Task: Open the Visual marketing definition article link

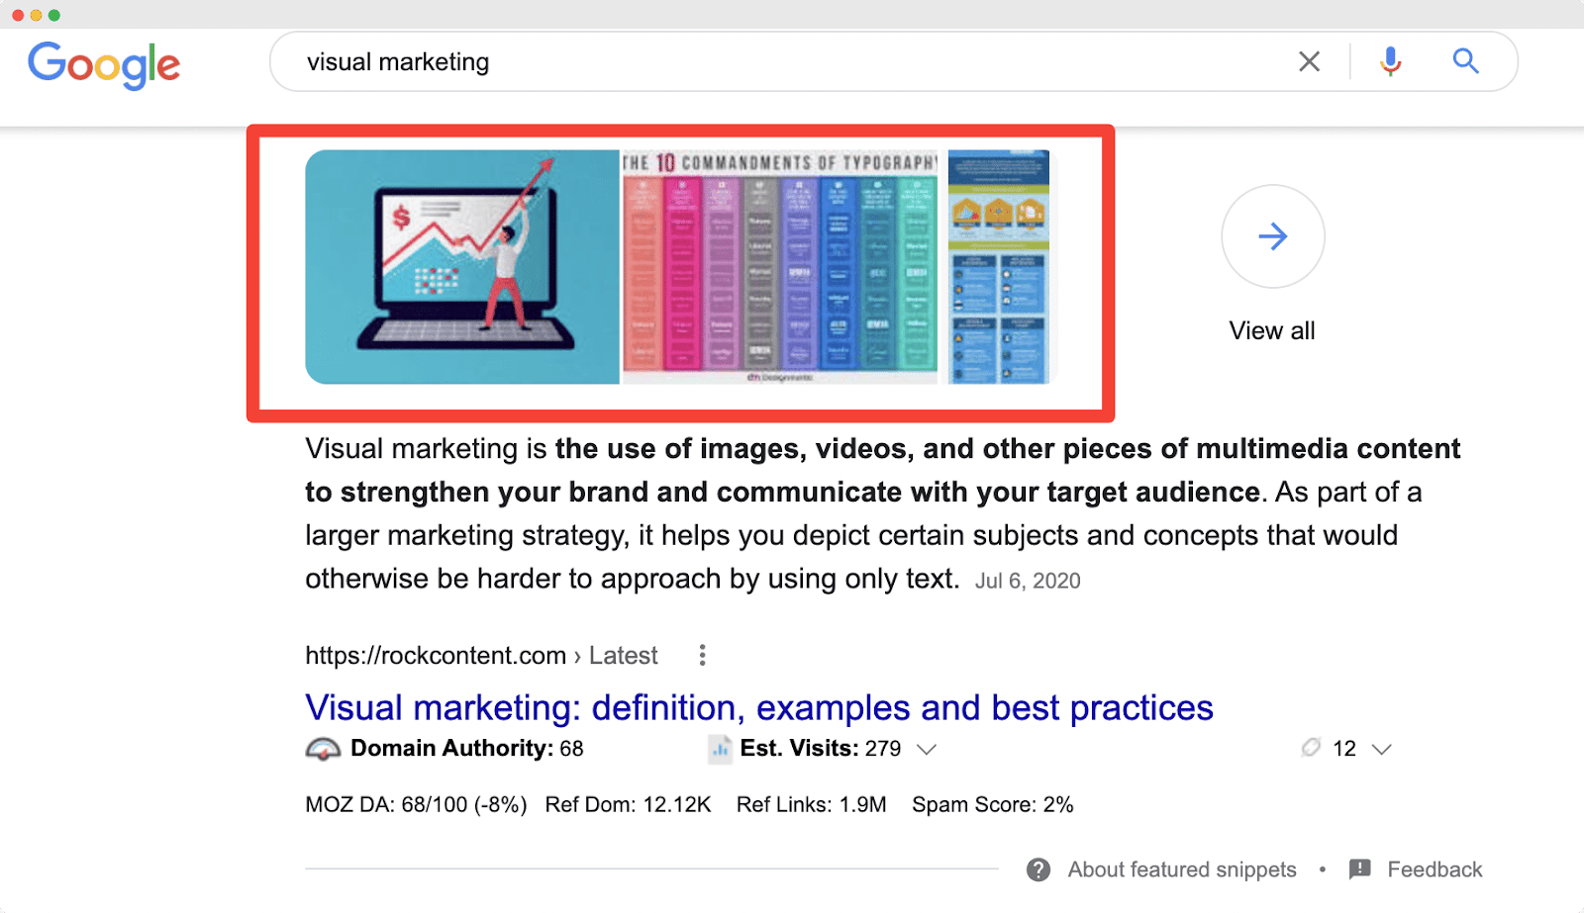Action: 758,707
